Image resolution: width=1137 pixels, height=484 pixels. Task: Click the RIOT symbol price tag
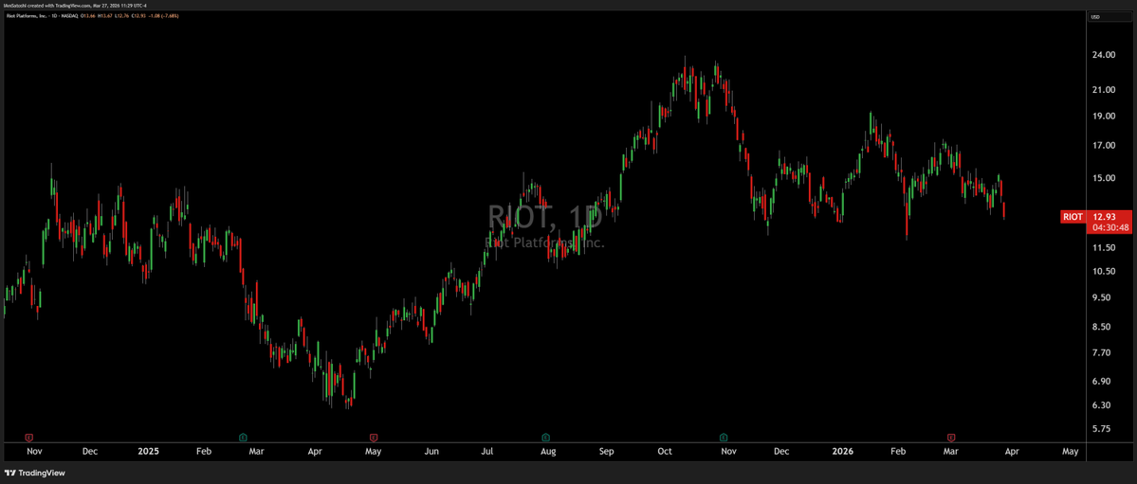[1073, 216]
